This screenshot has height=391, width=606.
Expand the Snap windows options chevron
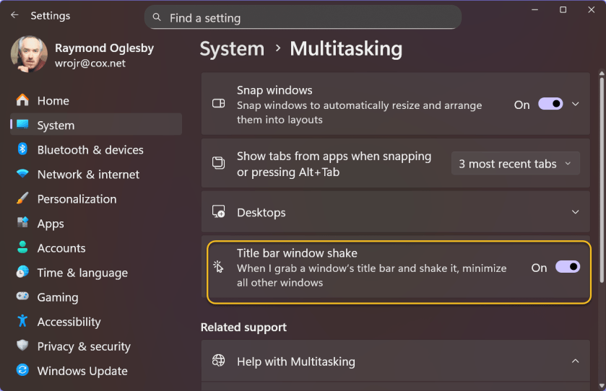(x=576, y=105)
